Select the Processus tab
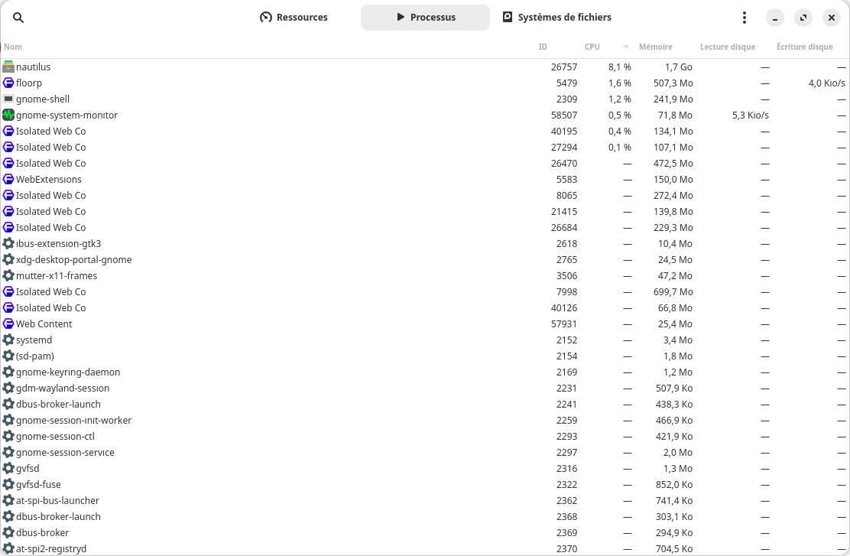Image resolution: width=850 pixels, height=556 pixels. [425, 18]
